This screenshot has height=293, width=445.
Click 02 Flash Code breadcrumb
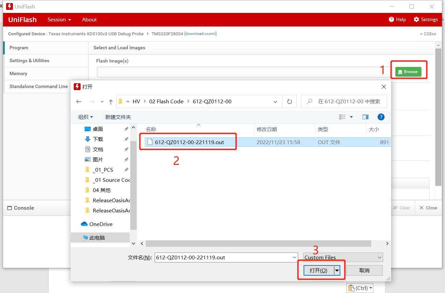point(166,101)
